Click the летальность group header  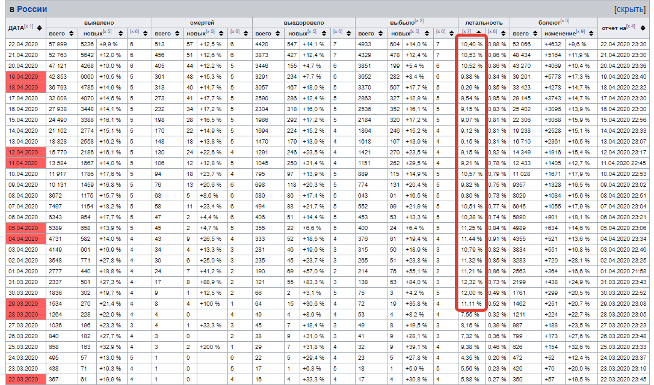484,22
